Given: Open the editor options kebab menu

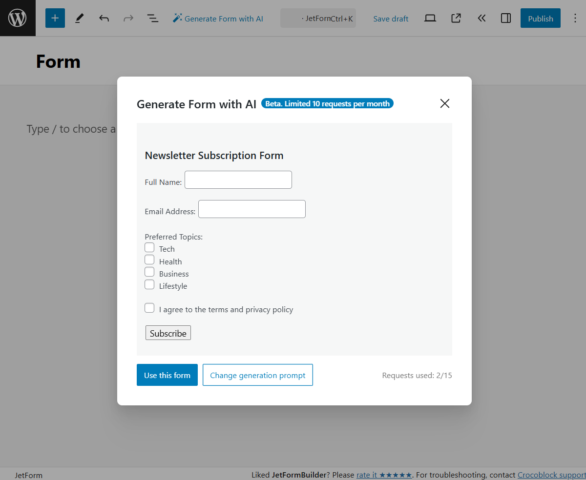Looking at the screenshot, I should 575,18.
